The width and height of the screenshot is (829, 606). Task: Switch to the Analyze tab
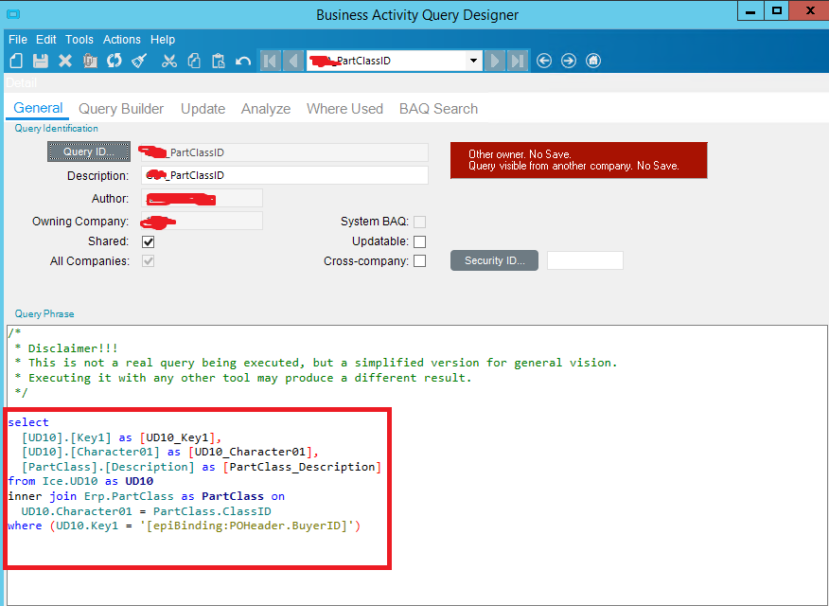coord(266,108)
